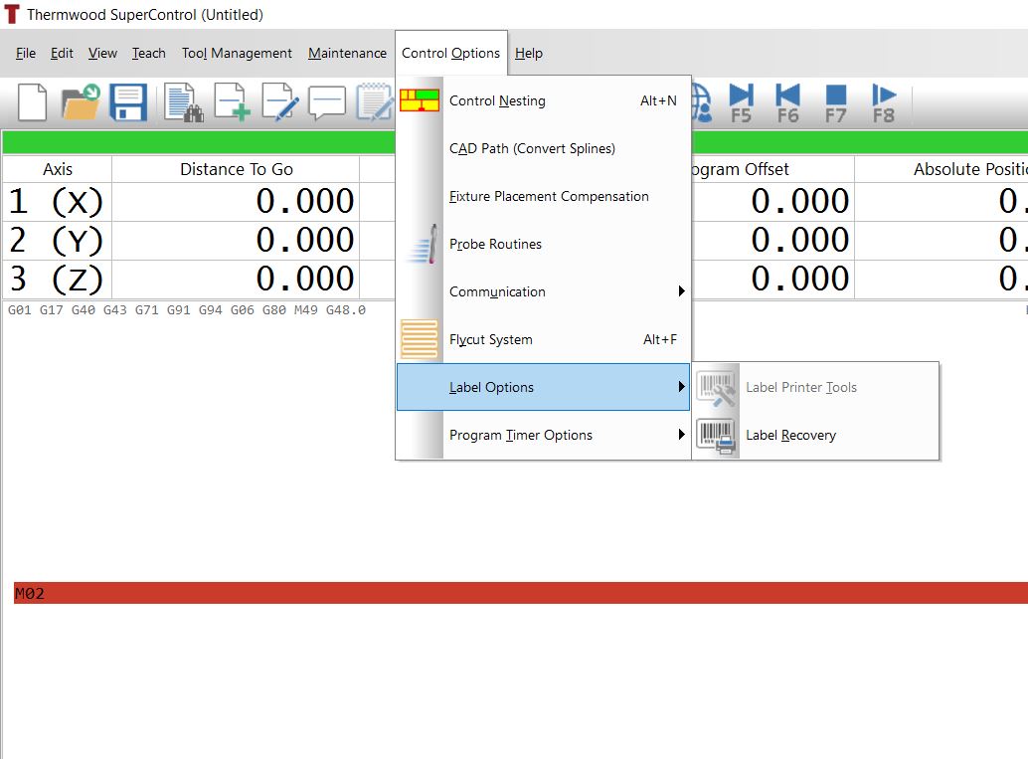Click the insert line icon with green plus
This screenshot has height=759, width=1028.
pos(232,102)
